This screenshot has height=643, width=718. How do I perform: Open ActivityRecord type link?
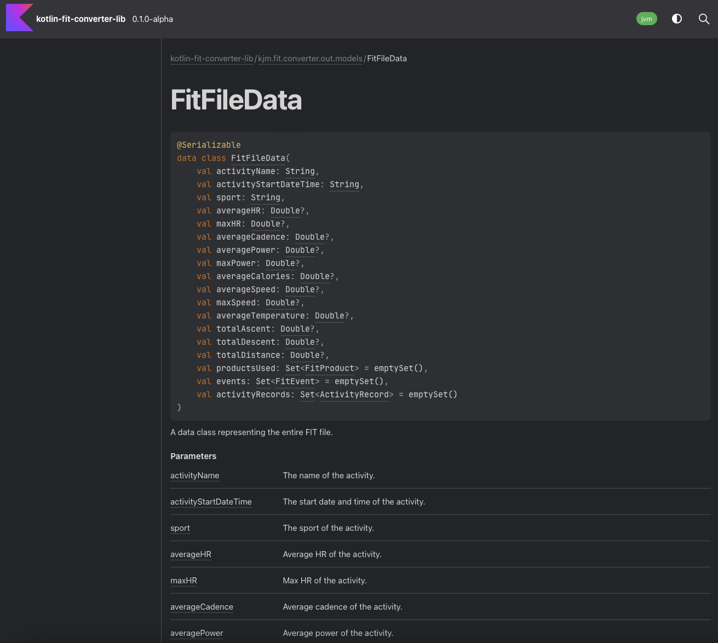click(x=354, y=395)
